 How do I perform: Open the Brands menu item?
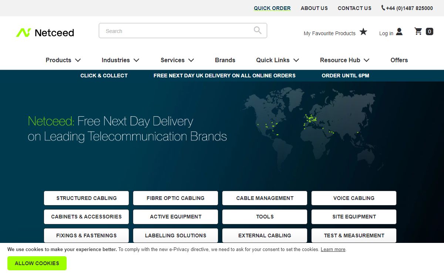tap(225, 60)
